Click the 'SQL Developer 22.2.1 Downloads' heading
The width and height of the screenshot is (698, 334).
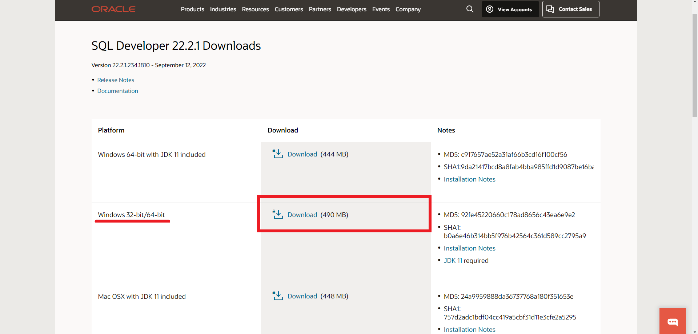176,46
